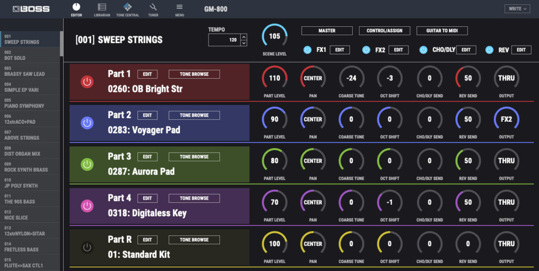Decrease tempo with down arrow

coord(244,43)
